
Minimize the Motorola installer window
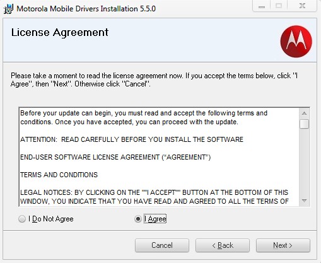(x=262, y=6)
